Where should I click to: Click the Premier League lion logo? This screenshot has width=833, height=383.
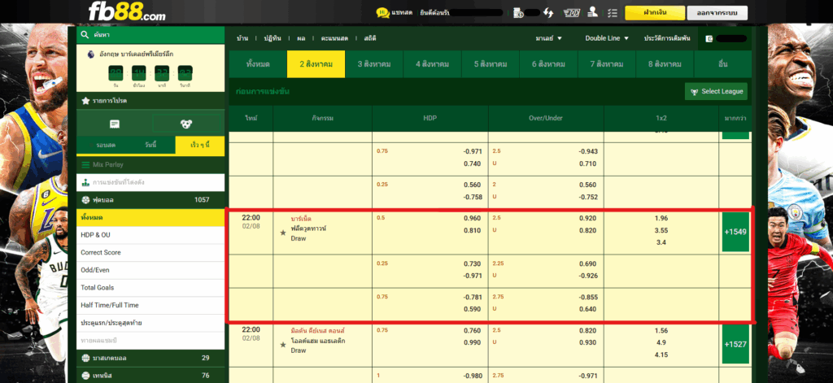(91, 54)
